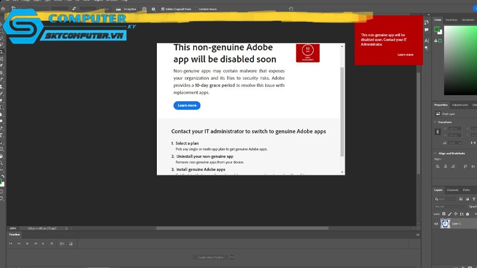Viewport: 477px width, 268px height.
Task: Switch to the Swatches tab
Action: coord(451,20)
